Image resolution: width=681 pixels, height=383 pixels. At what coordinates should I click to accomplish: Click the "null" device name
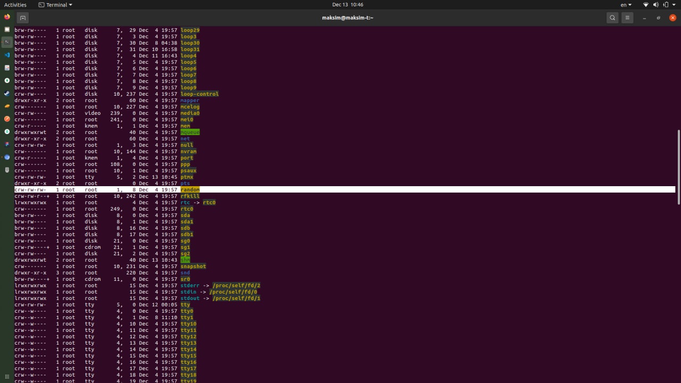tap(187, 145)
